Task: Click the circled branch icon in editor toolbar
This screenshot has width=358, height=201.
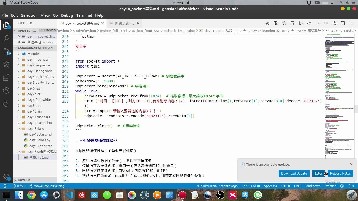Action: (334, 23)
